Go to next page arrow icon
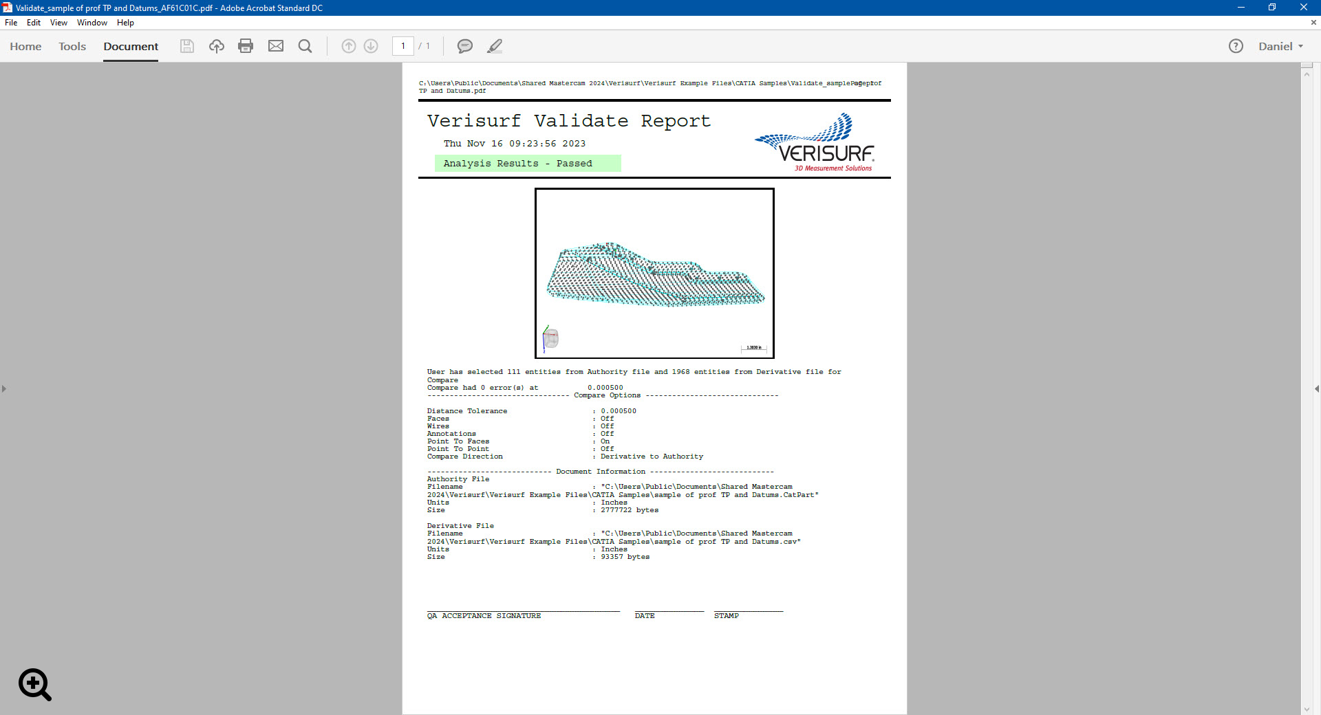Image resolution: width=1321 pixels, height=715 pixels. (x=371, y=46)
